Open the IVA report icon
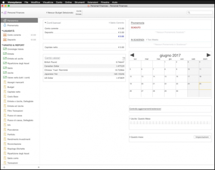The height and width of the screenshot is (170, 215). point(5,125)
